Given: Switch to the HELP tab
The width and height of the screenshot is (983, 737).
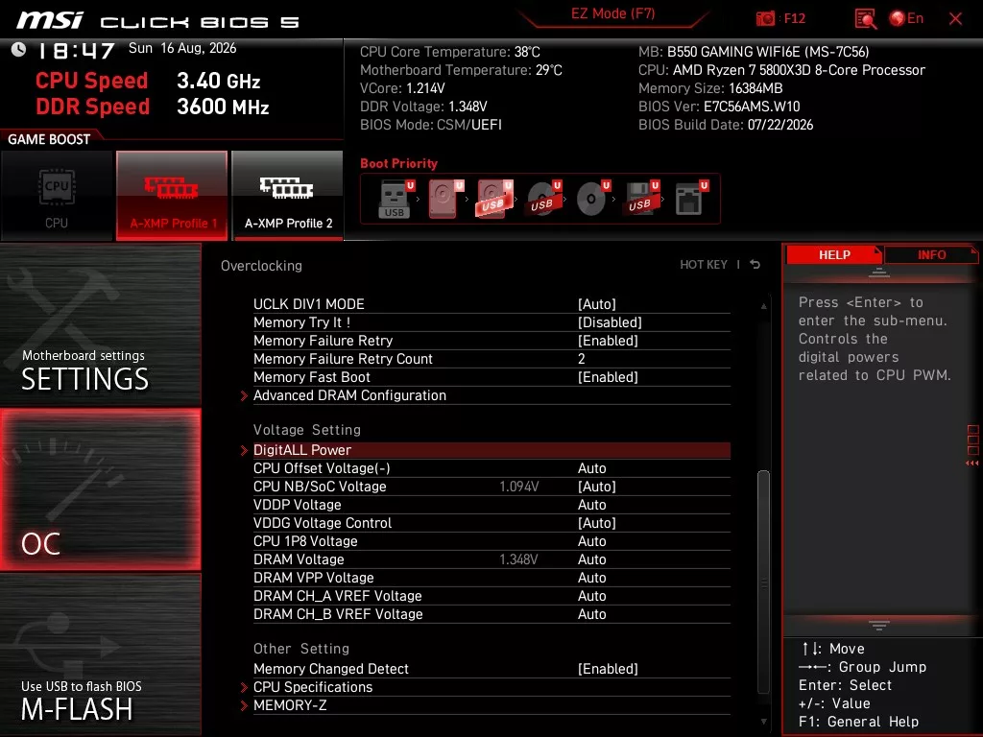Looking at the screenshot, I should pyautogui.click(x=834, y=255).
